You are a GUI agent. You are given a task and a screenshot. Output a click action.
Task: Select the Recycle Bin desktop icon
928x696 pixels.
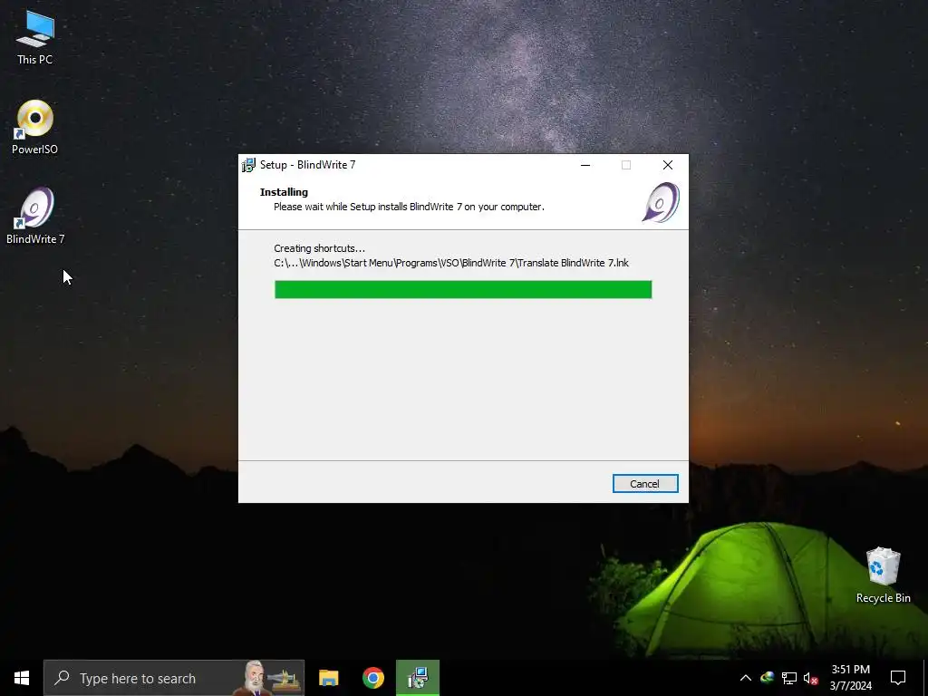click(x=883, y=575)
